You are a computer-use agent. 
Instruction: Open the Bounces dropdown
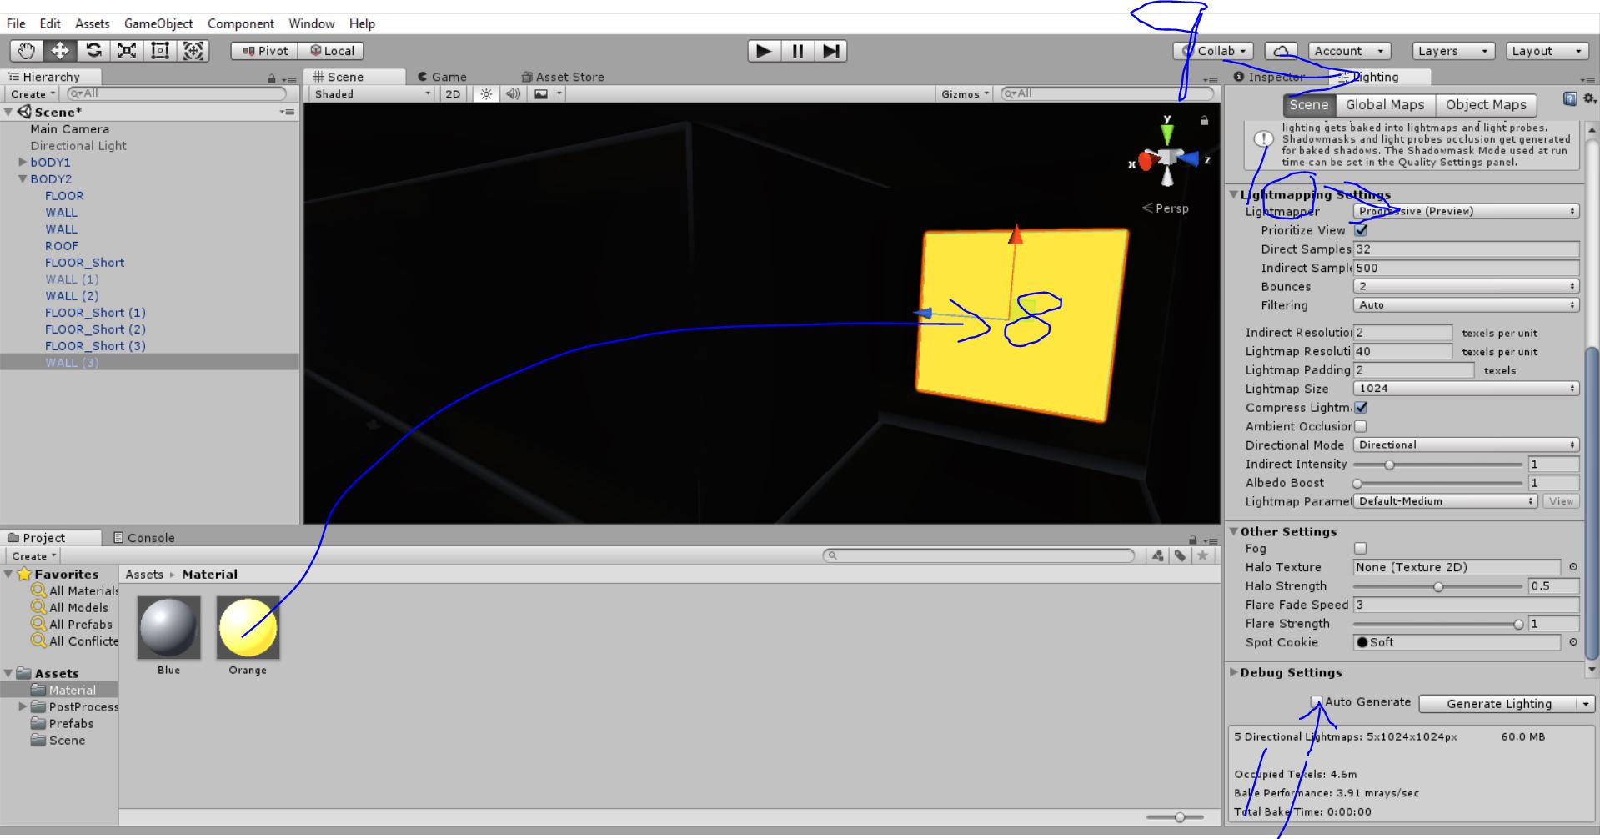pyautogui.click(x=1466, y=287)
